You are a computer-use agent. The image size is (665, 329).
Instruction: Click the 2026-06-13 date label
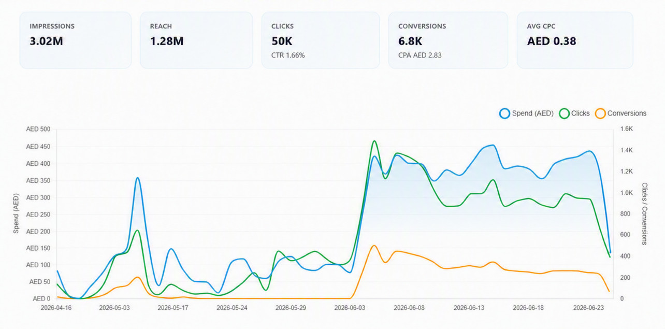[470, 307]
